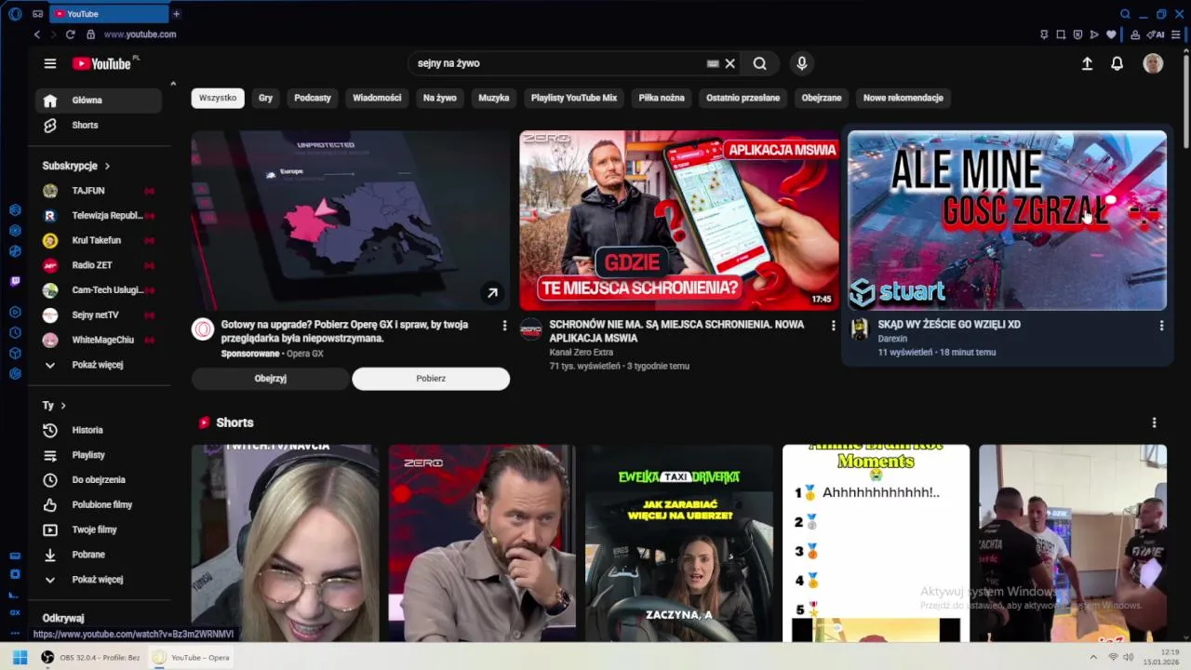
Task: Click the address bar URL
Action: click(x=140, y=34)
